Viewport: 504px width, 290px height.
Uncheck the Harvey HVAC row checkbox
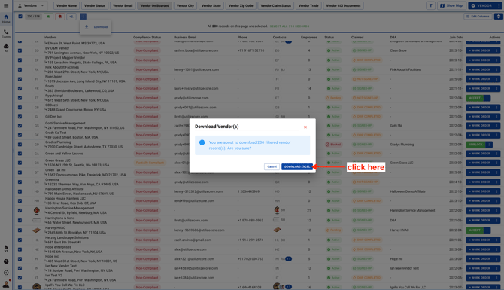(20, 230)
